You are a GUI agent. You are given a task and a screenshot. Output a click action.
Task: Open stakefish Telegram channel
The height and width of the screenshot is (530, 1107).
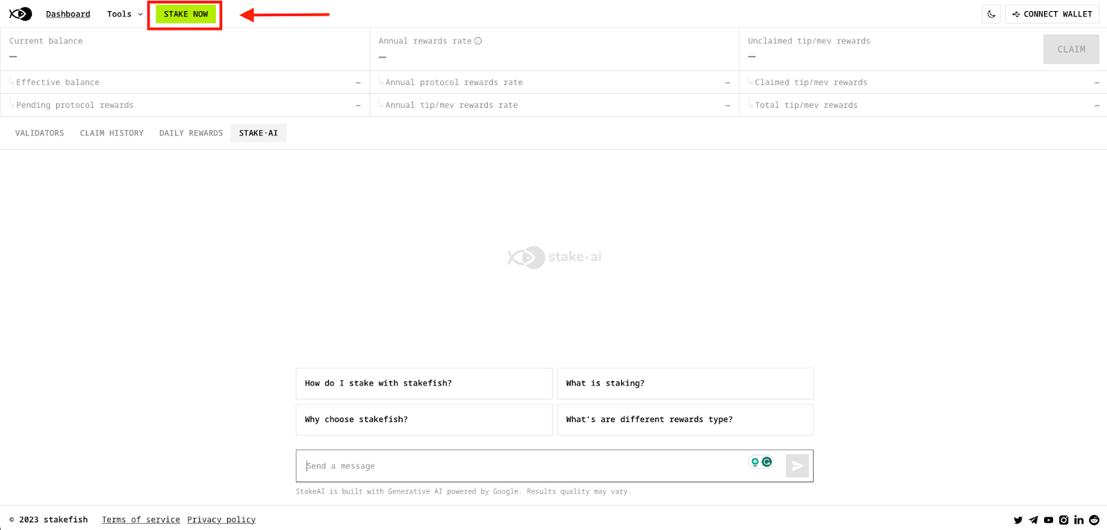coord(1033,520)
